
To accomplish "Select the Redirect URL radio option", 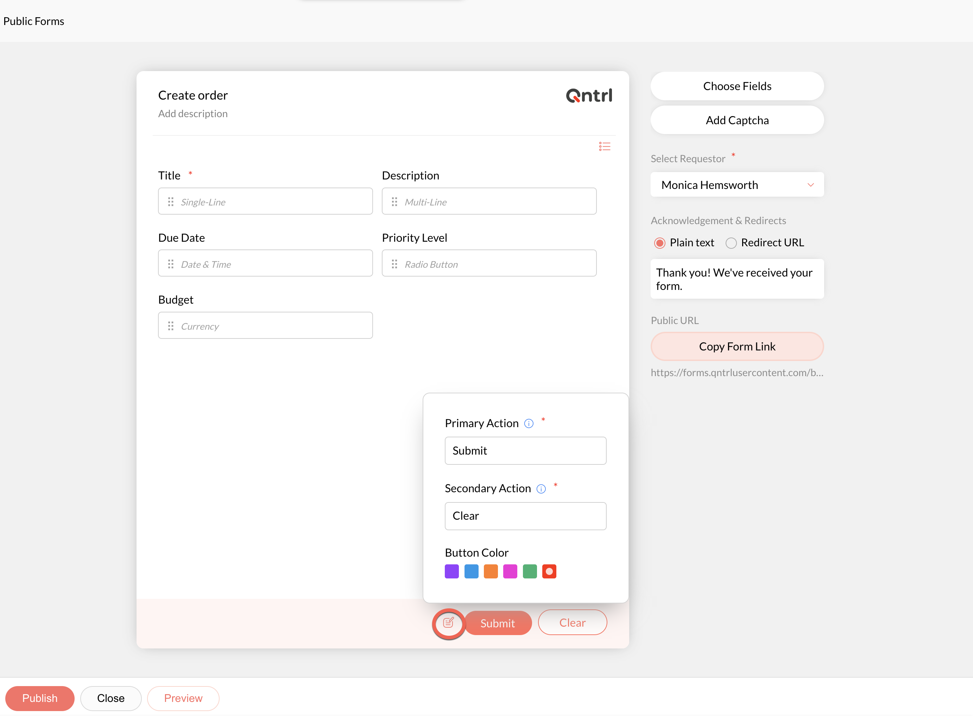I will click(x=731, y=243).
